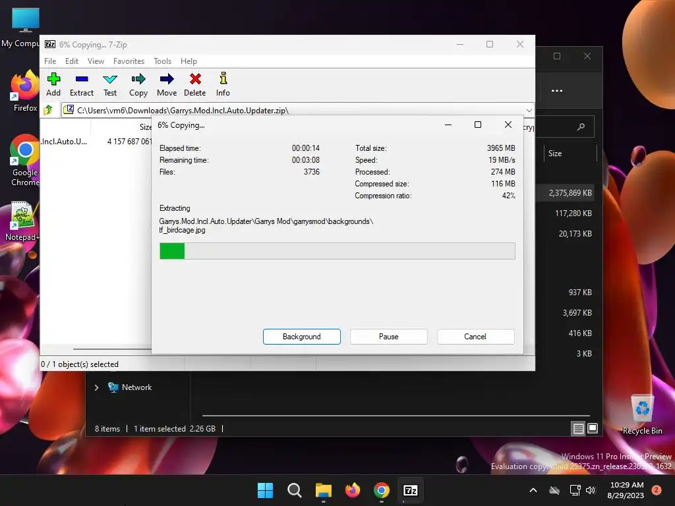Expand the Network tree node in Explorer
This screenshot has width=675, height=506.
96,387
